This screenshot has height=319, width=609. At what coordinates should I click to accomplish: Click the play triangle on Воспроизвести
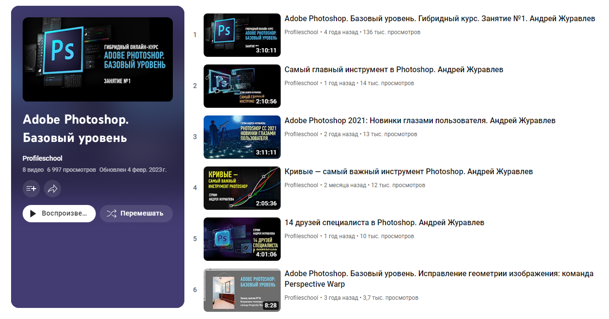coord(33,214)
